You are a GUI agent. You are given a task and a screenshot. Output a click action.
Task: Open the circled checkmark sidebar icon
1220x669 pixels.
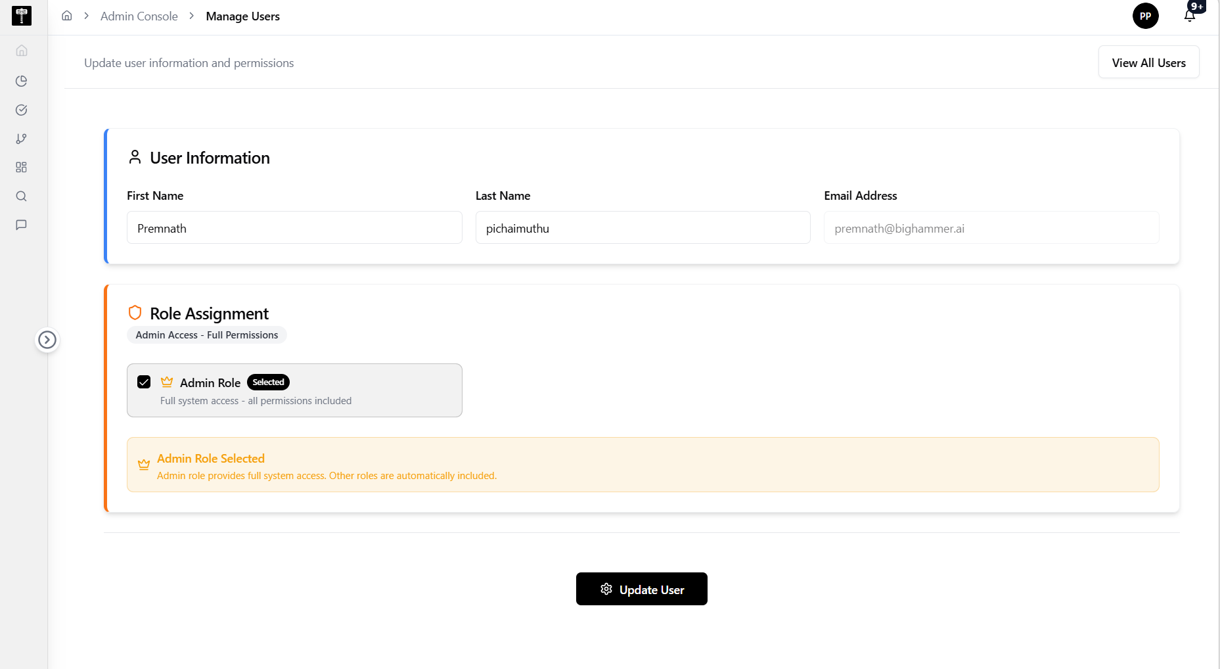click(x=22, y=110)
